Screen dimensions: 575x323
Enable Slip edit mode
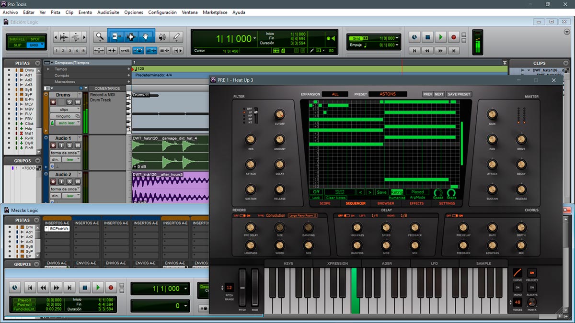17,45
